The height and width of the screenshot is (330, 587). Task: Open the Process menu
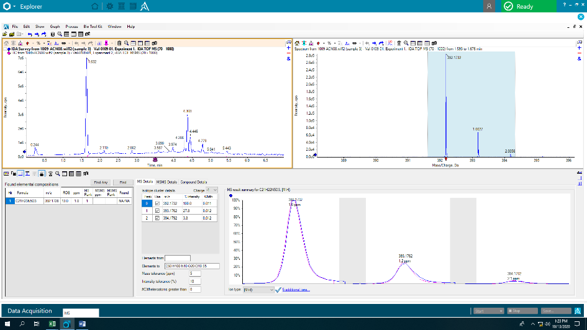[x=71, y=27]
